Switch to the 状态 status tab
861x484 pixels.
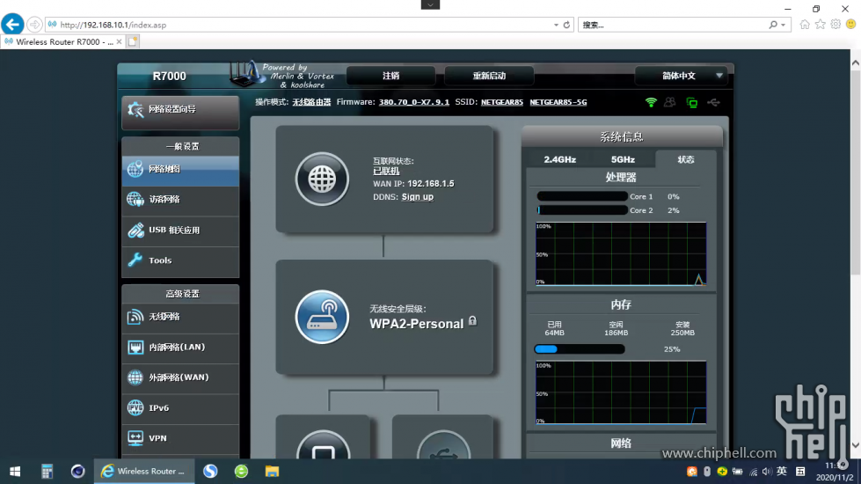[x=686, y=159]
